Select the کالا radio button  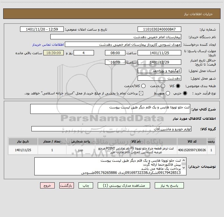(x=178, y=86)
